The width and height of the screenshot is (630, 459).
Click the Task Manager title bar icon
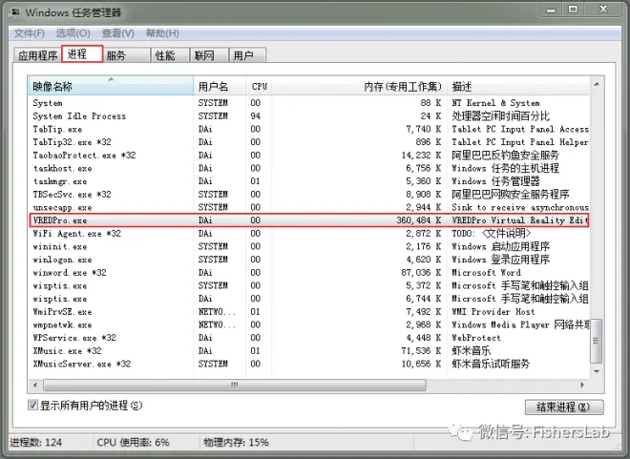click(15, 12)
